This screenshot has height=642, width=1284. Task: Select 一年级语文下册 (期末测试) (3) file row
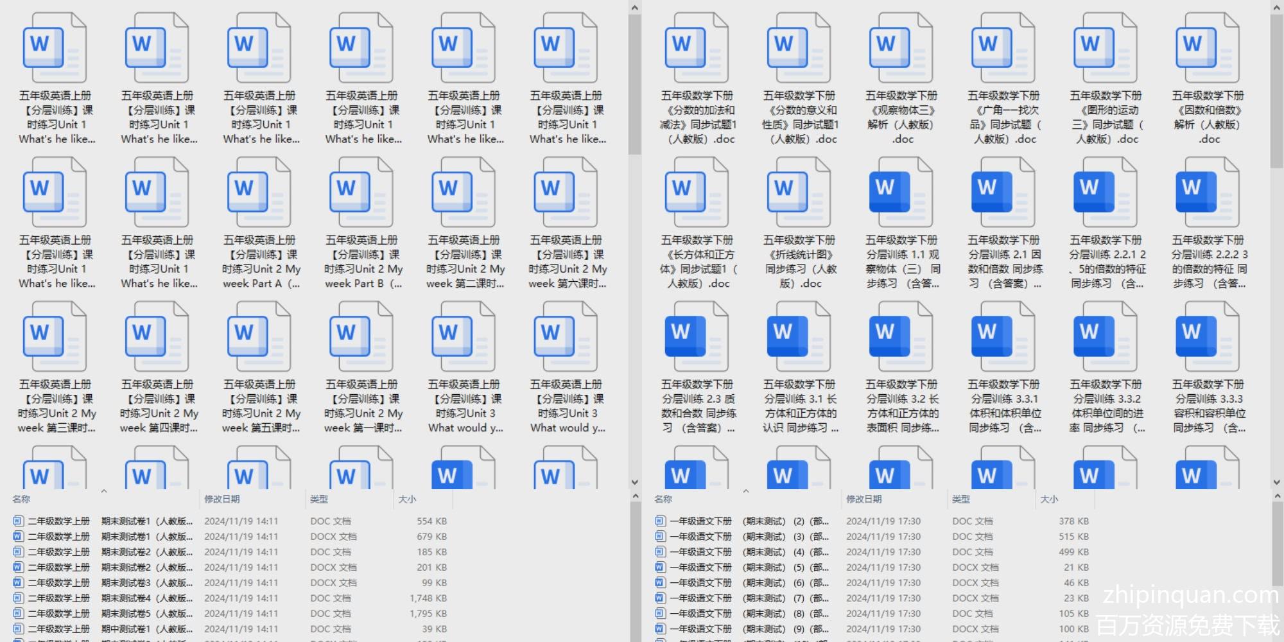click(x=872, y=537)
